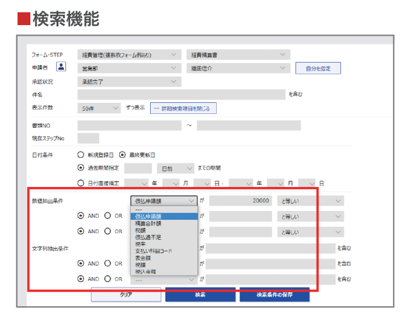Choose the --- blank option in open list
The height and width of the screenshot is (315, 403).
coord(164,210)
